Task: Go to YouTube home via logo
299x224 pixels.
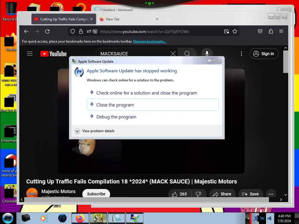Action: [x=53, y=54]
